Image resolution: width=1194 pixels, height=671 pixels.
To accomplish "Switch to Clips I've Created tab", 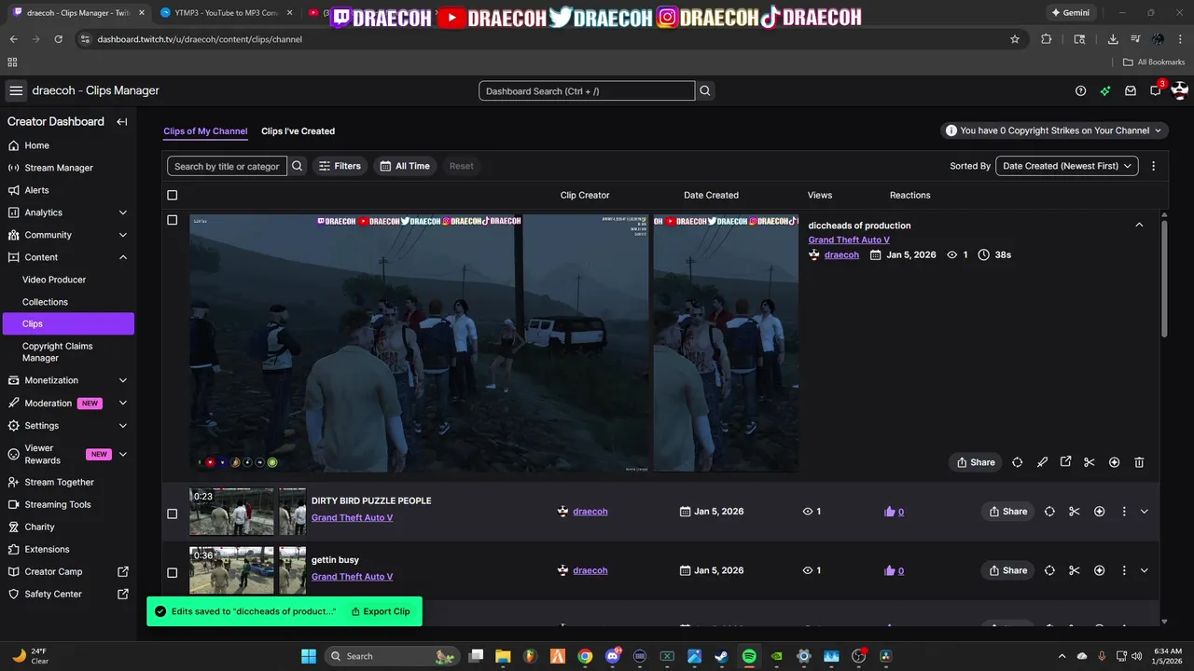I will pos(298,131).
